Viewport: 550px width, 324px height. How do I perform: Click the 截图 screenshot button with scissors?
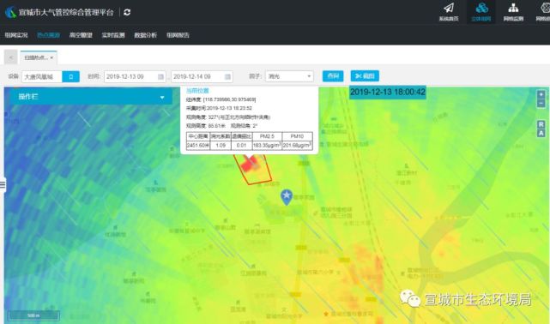pyautogui.click(x=365, y=76)
